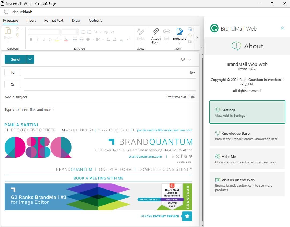Image resolution: width=290 pixels, height=227 pixels.
Task: Open the Send options dropdown arrow
Action: (30, 59)
